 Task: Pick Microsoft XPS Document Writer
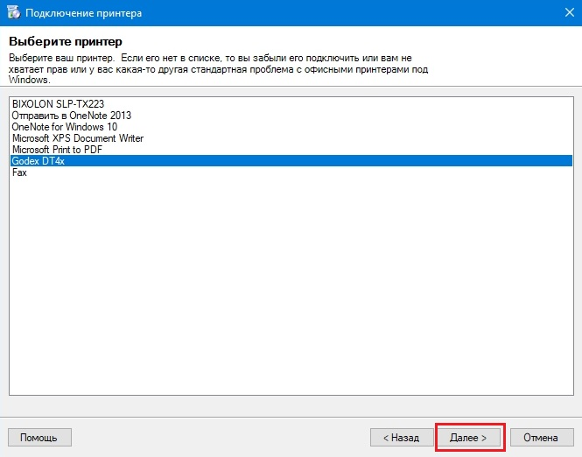[291, 138]
